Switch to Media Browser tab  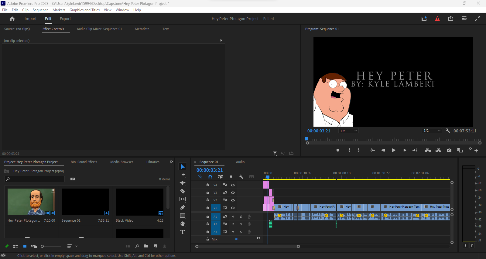click(x=122, y=162)
